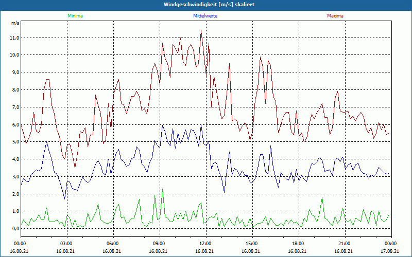This screenshot has height=257, width=412.
Task: Click the chart title Windgeschwindigkeit [m/s] skaliert
Action: [x=209, y=5]
